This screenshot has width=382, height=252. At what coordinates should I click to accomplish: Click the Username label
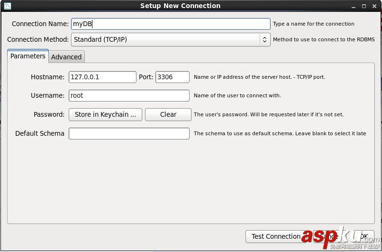tap(47, 96)
